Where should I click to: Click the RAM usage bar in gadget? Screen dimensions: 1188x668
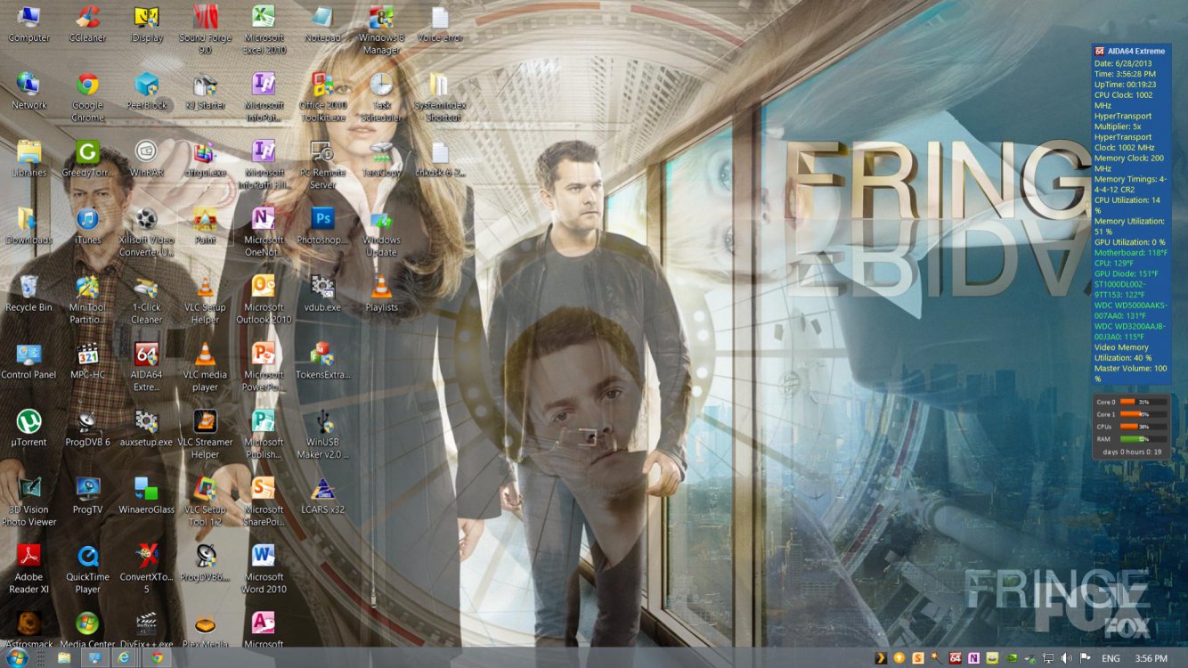1143,439
